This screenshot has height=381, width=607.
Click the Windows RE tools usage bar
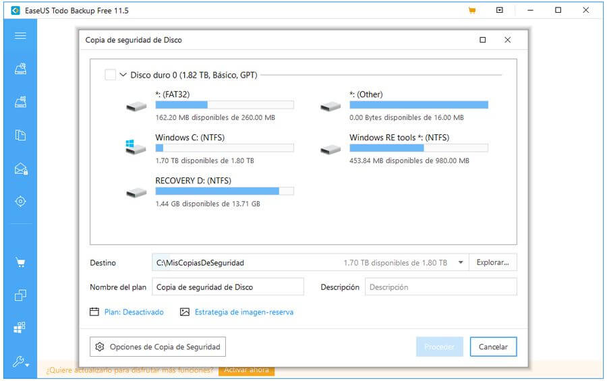click(419, 148)
